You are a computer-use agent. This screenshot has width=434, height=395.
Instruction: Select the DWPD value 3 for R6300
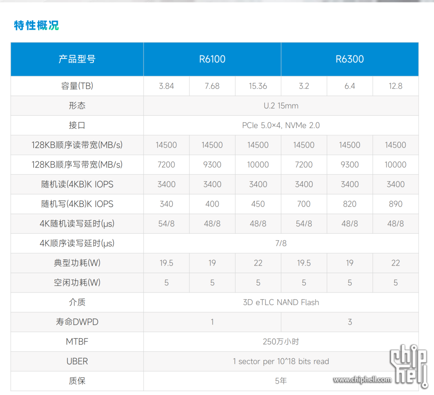pyautogui.click(x=350, y=322)
